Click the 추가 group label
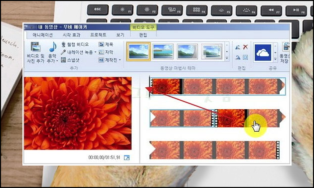 pyautogui.click(x=74, y=68)
